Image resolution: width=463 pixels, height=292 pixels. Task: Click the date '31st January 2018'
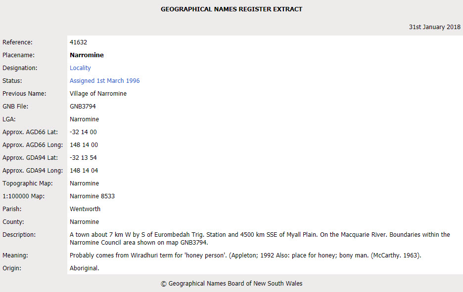[x=434, y=27]
